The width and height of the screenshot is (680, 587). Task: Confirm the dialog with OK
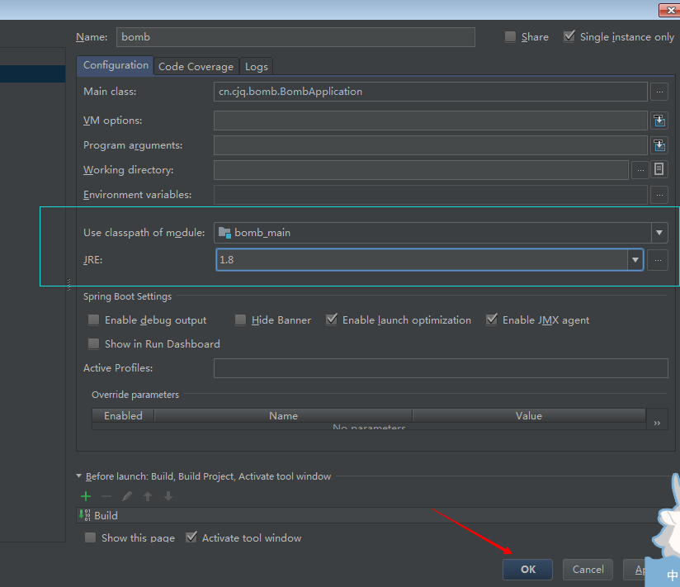528,570
